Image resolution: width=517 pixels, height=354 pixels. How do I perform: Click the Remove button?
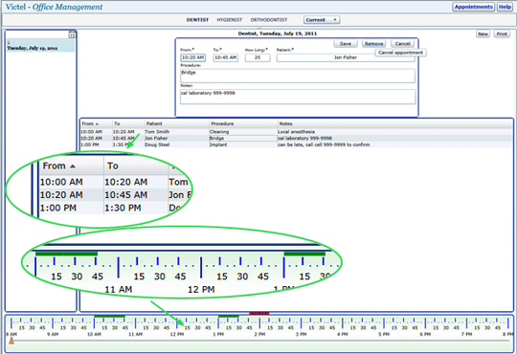pos(373,43)
